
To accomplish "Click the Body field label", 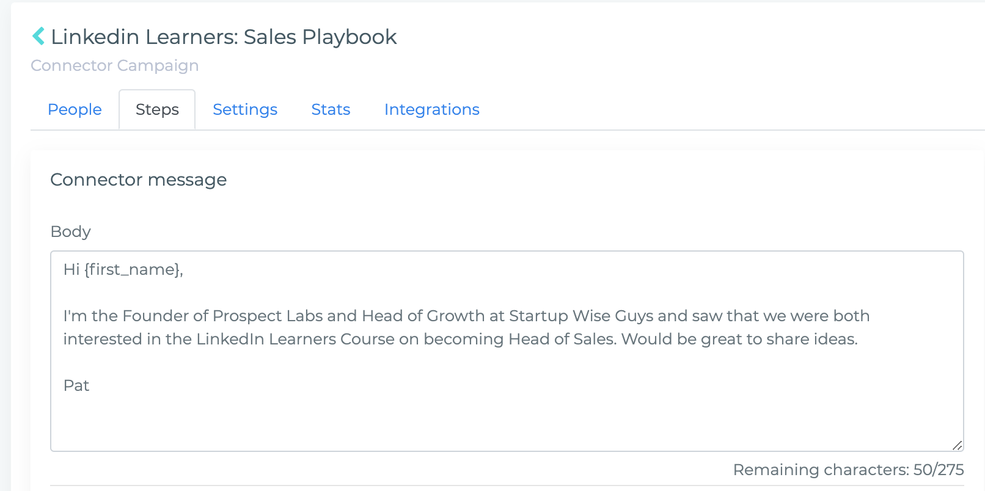I will [x=71, y=231].
